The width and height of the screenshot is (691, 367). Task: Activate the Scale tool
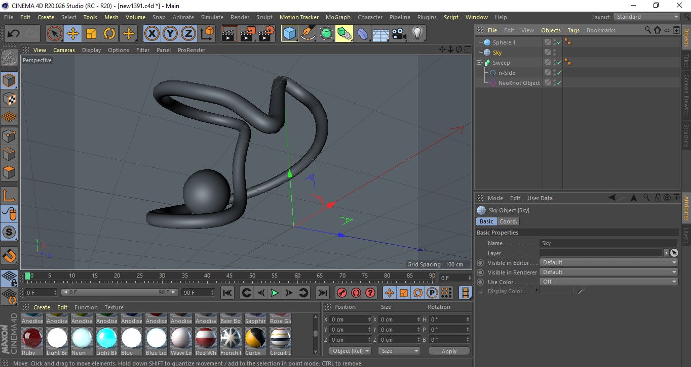pyautogui.click(x=91, y=34)
